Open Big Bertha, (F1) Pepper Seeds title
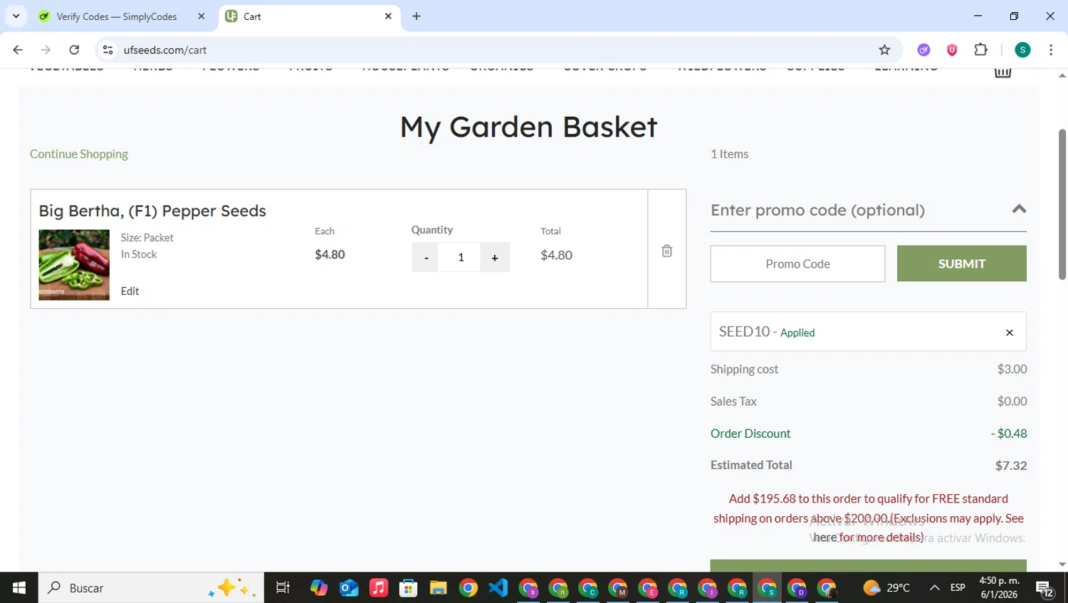Screen dimensions: 1068x603 pyautogui.click(x=152, y=211)
